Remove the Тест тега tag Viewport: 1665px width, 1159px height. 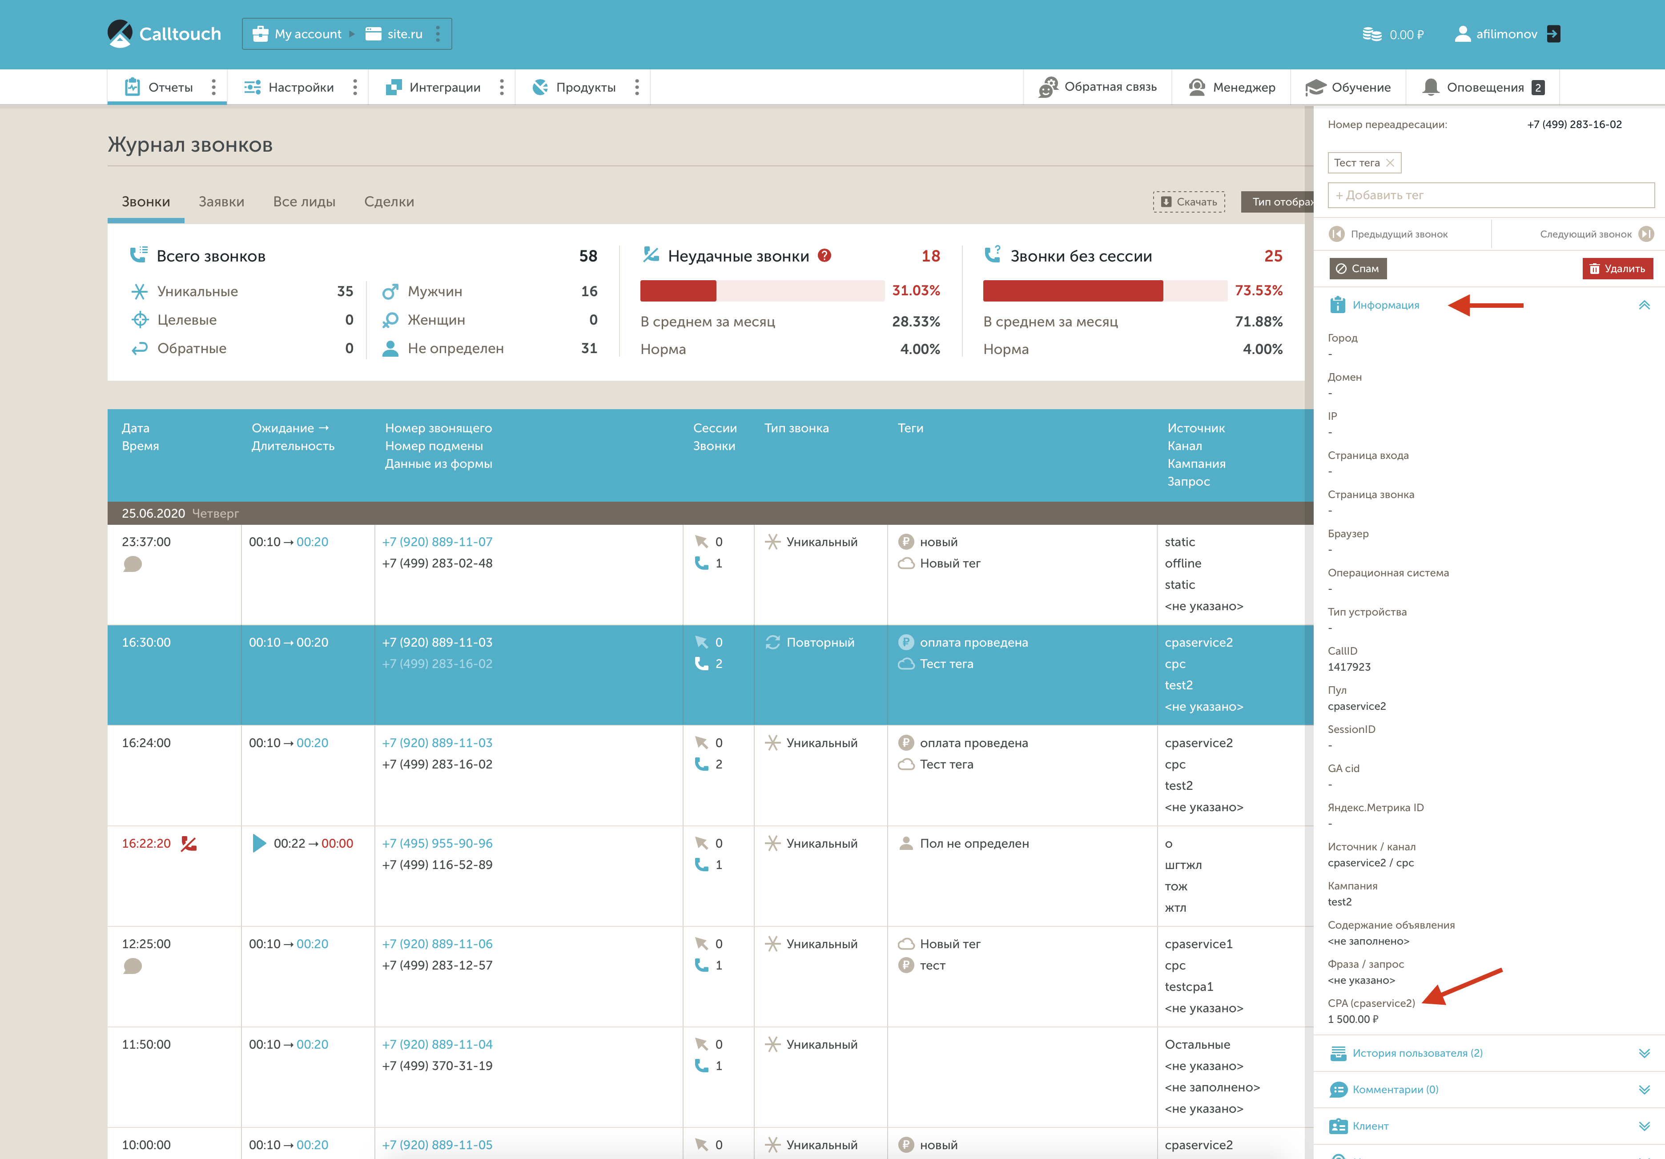click(x=1390, y=162)
